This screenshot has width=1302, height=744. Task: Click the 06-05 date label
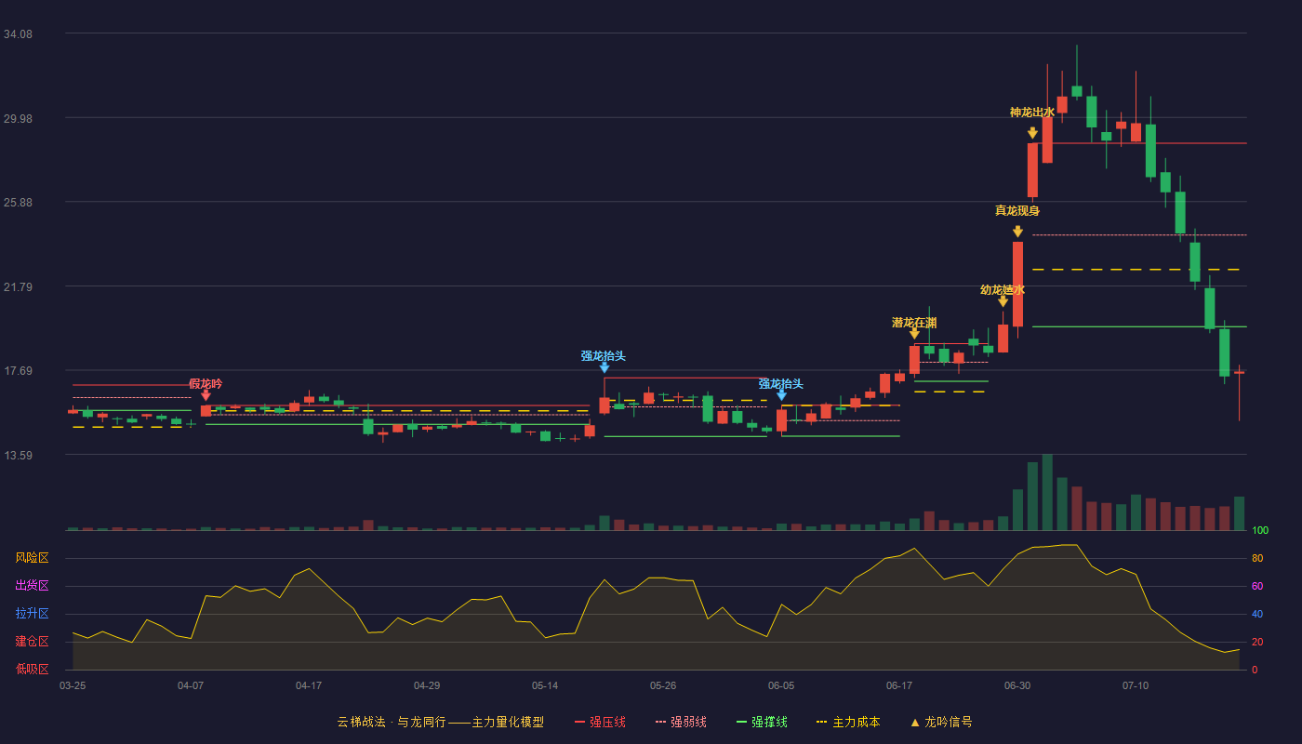pyautogui.click(x=781, y=685)
